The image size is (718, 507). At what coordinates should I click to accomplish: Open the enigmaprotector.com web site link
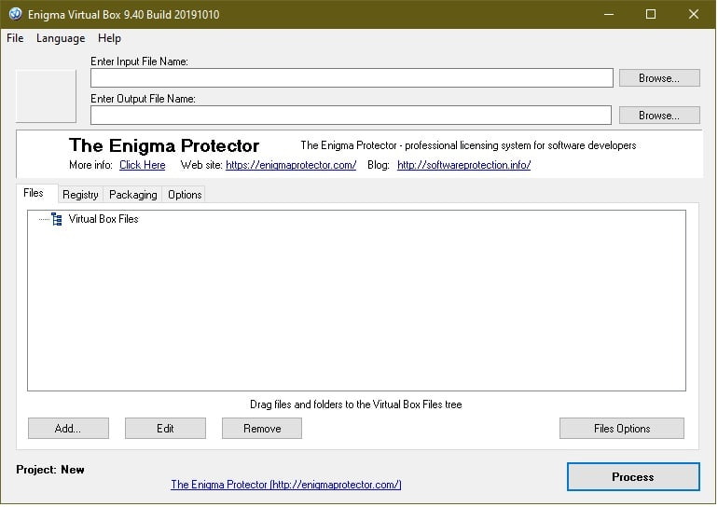click(x=291, y=165)
